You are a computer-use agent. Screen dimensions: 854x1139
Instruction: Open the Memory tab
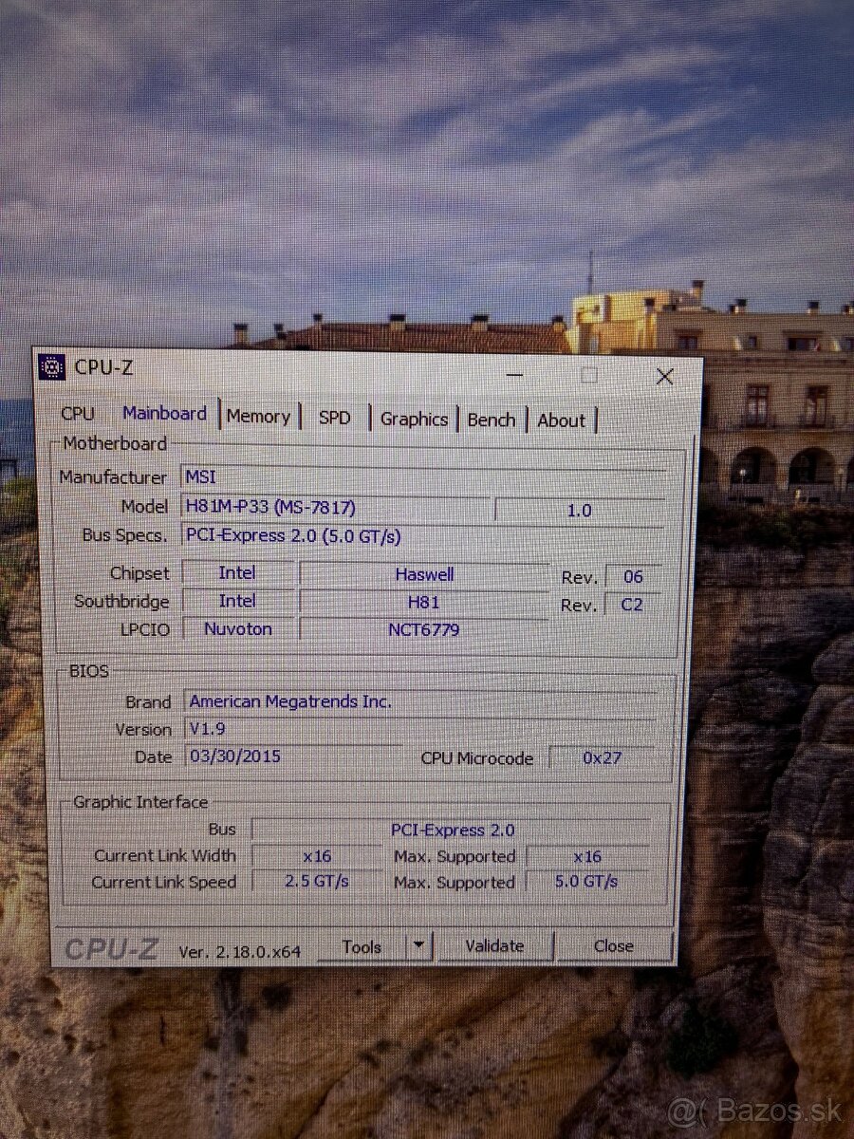(x=259, y=416)
